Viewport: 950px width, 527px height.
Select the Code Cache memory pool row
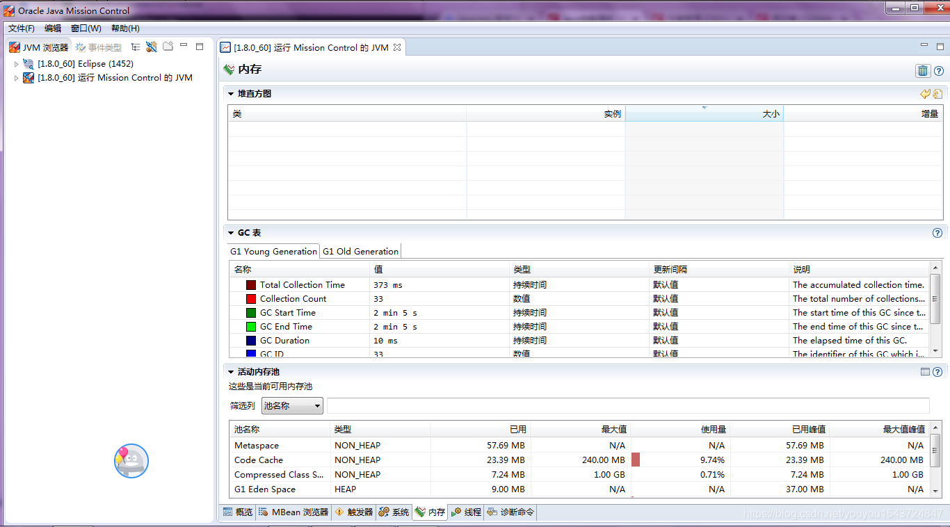(x=579, y=460)
